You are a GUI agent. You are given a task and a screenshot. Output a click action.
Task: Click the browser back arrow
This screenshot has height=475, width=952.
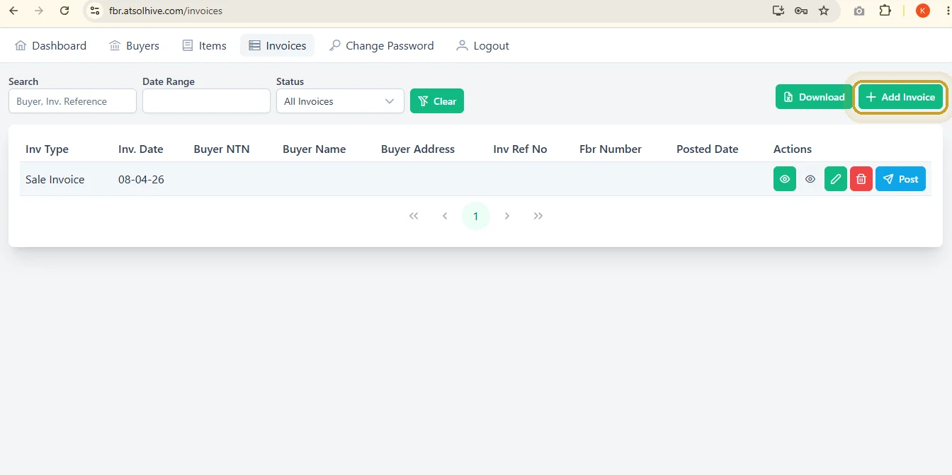pos(13,11)
